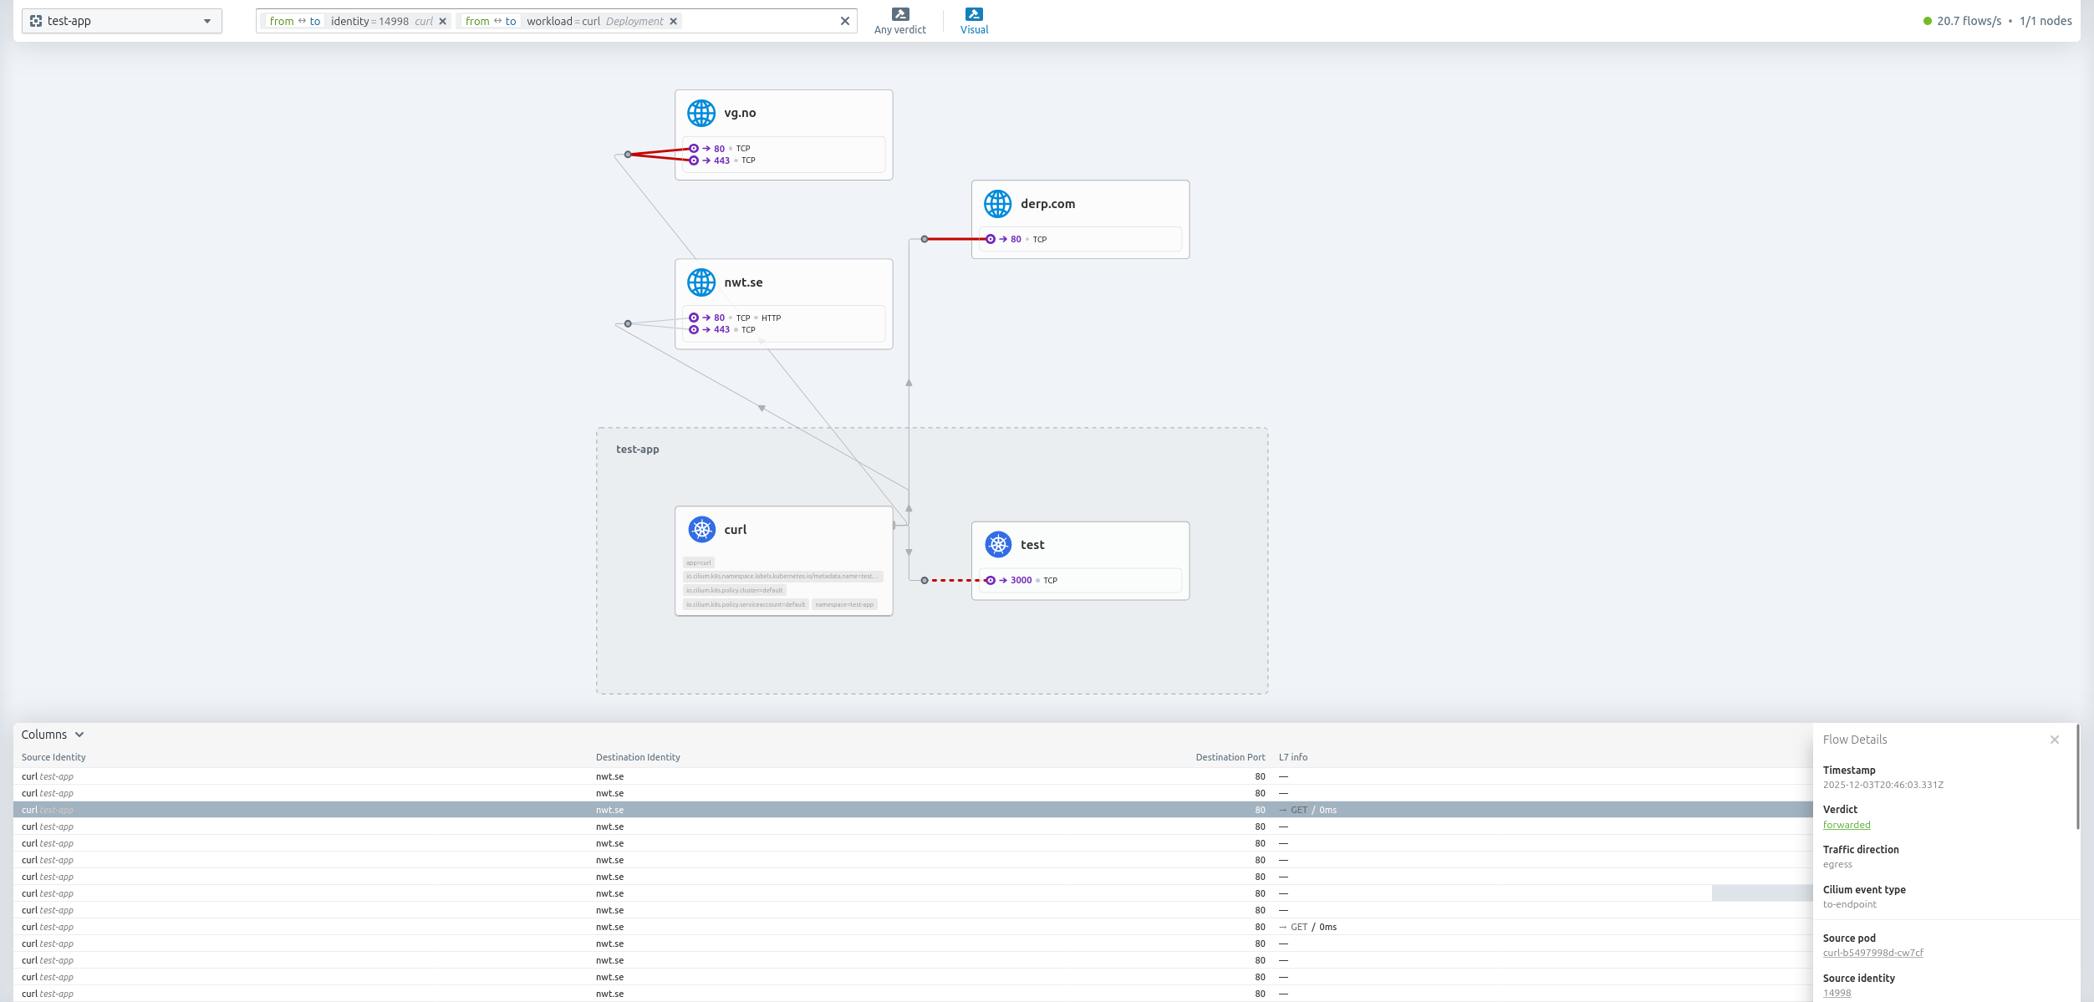This screenshot has width=2094, height=1002.
Task: Click the L7 info column header
Action: click(x=1292, y=757)
